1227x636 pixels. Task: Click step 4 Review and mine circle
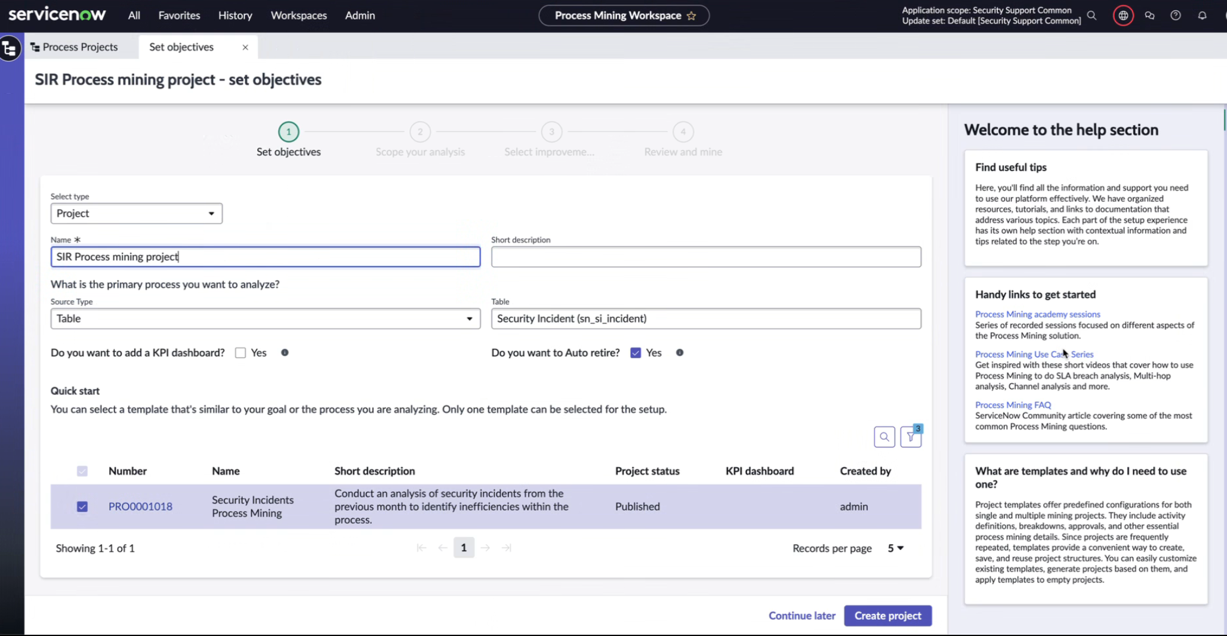[683, 132]
